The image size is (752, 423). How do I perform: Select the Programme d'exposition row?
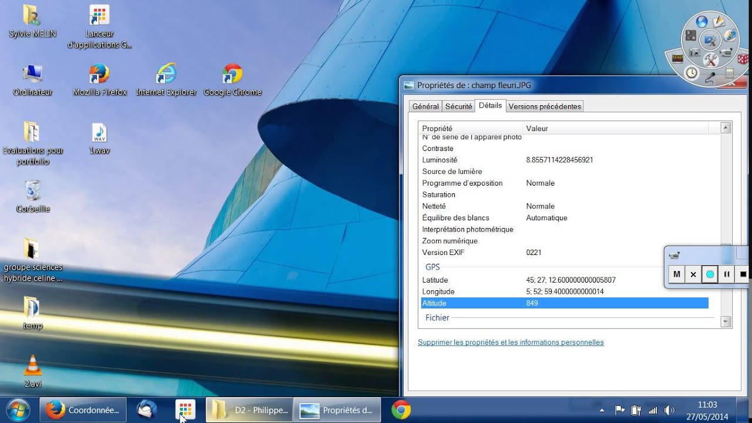(565, 183)
